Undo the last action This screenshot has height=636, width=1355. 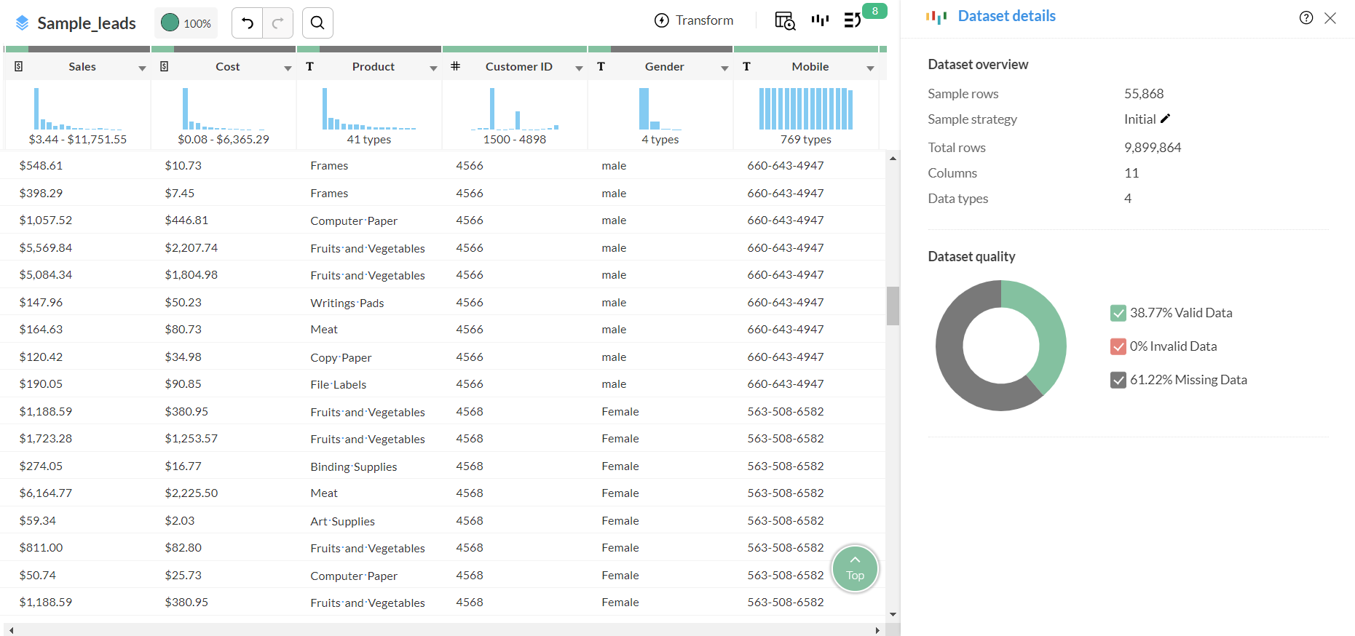click(248, 23)
